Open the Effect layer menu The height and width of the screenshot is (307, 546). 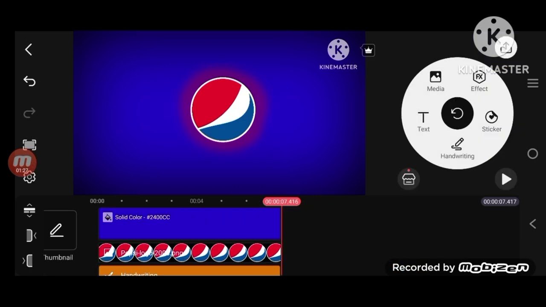tap(479, 81)
